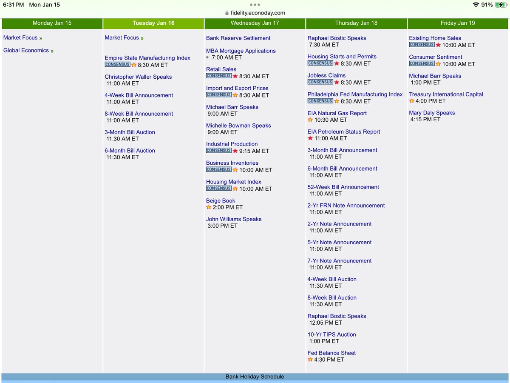Click CONSENSUS badge under Existing Home Sales

(x=422, y=44)
